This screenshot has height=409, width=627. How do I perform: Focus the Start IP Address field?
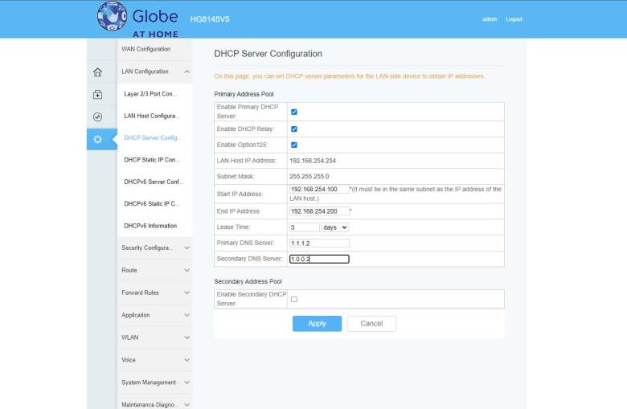(x=319, y=189)
